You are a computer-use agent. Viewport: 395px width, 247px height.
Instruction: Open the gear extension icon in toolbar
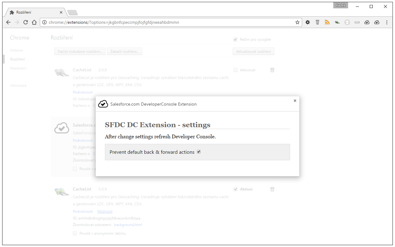(x=308, y=22)
